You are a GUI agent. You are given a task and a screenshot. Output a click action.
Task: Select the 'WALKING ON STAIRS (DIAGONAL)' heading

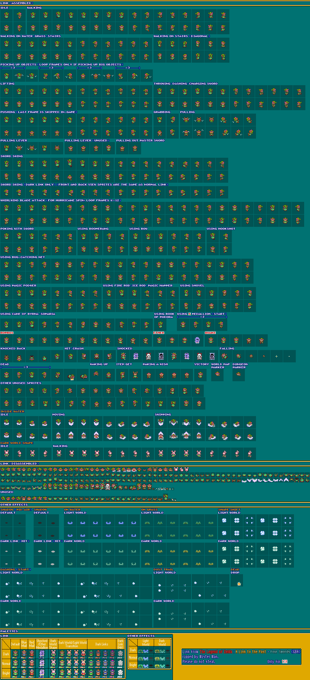click(x=182, y=36)
